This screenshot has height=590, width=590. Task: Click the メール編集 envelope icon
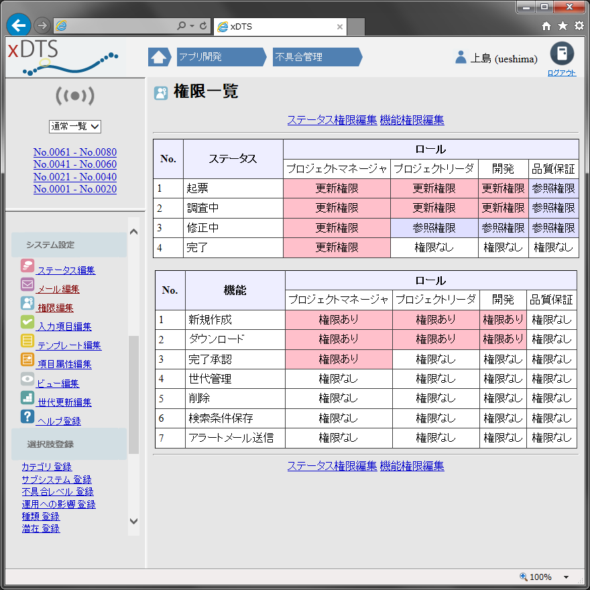coord(27,284)
